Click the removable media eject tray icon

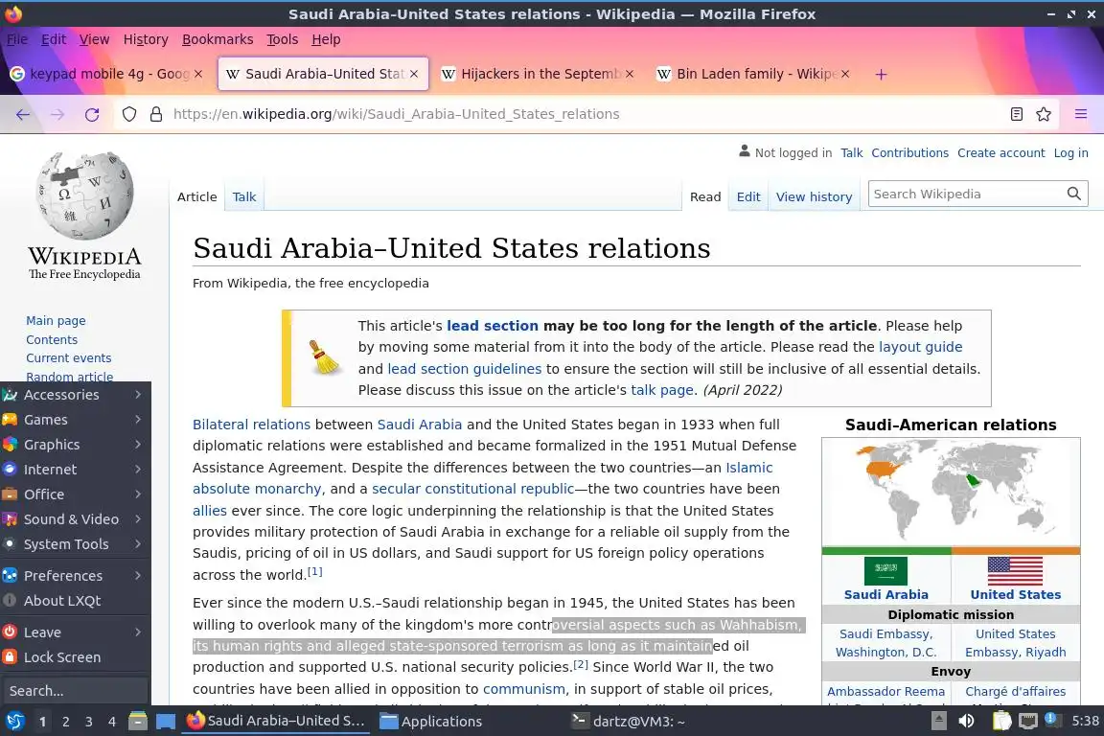(938, 722)
